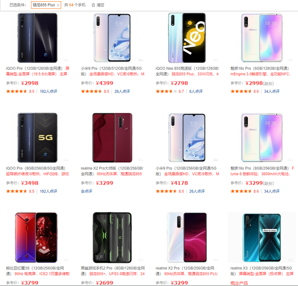This screenshot has height=286, width=298.
Task: Open the realme X3 teal phone image
Action: click(x=262, y=238)
